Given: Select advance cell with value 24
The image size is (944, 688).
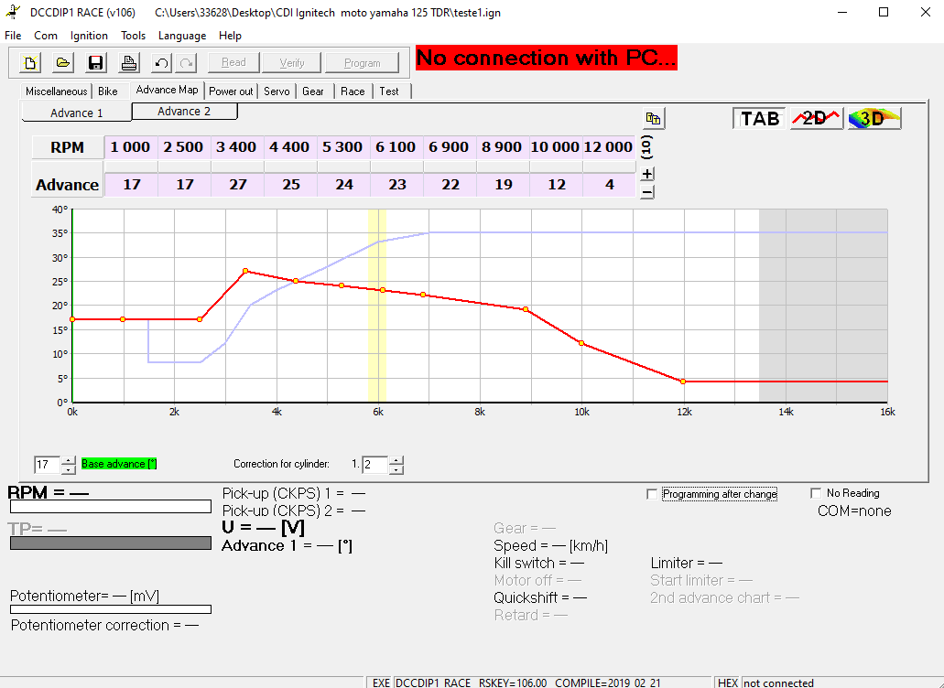Looking at the screenshot, I should click(x=343, y=185).
